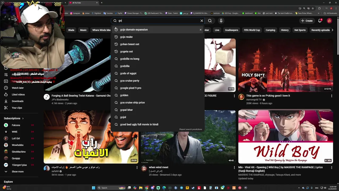This screenshot has height=191, width=339.
Task: Open options for 'when wind meet' video
Action: tap(234, 167)
